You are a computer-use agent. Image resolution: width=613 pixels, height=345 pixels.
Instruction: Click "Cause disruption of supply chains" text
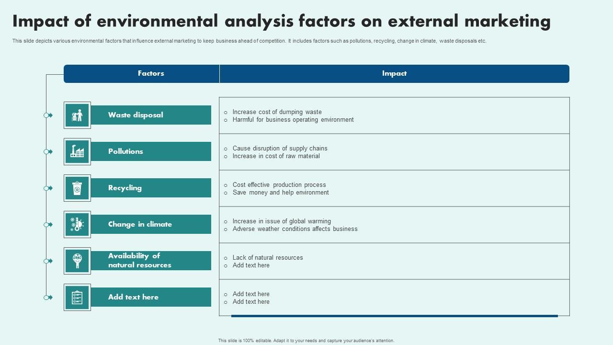point(280,149)
